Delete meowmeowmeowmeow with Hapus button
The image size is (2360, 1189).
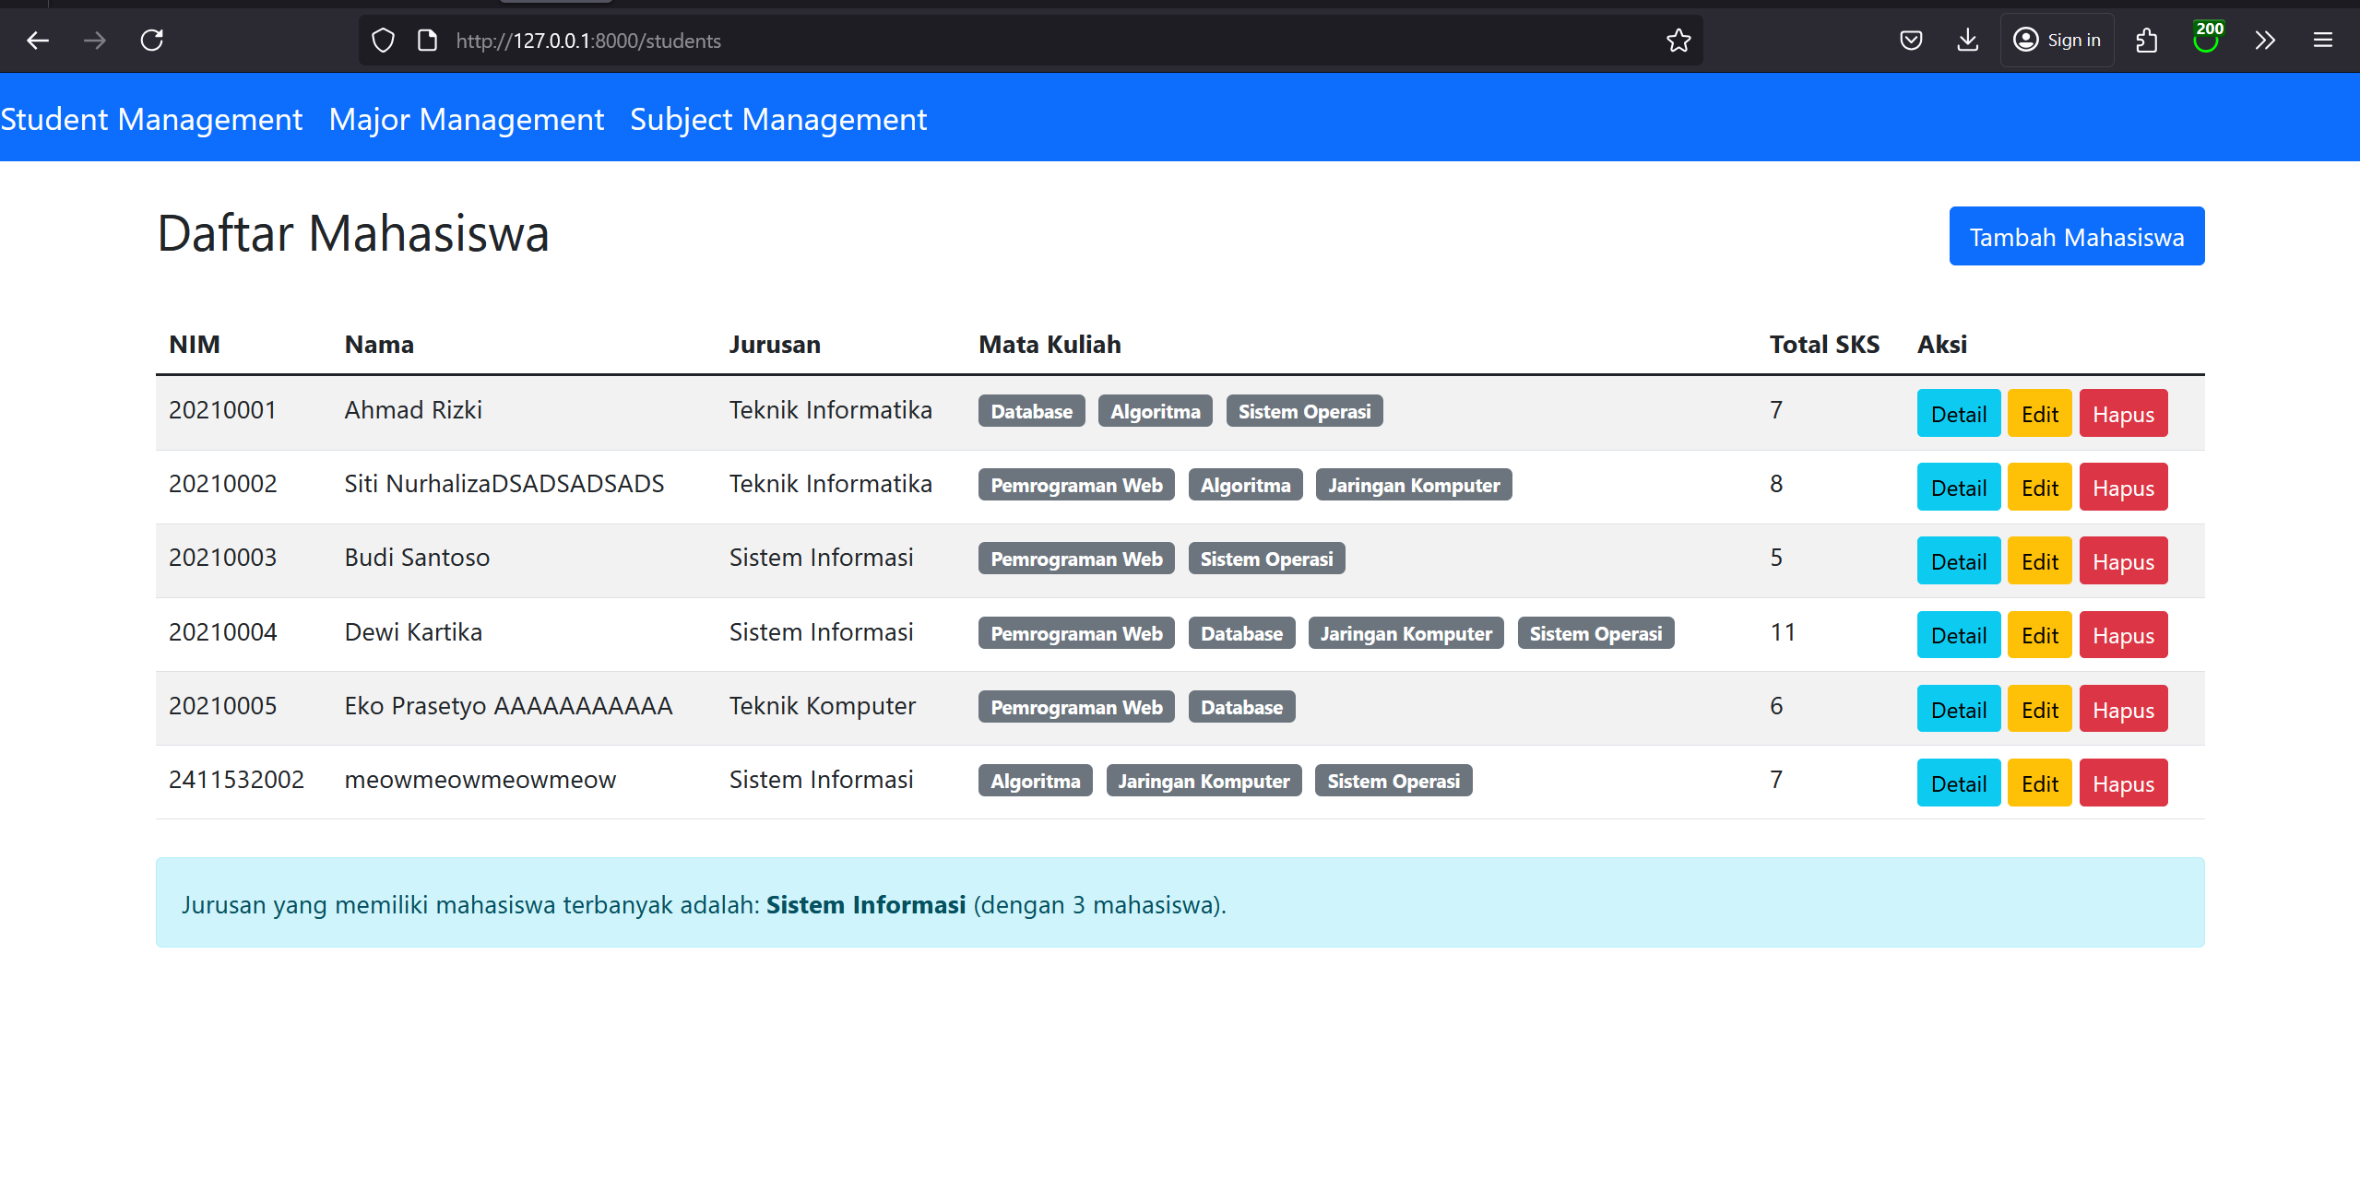(2123, 783)
